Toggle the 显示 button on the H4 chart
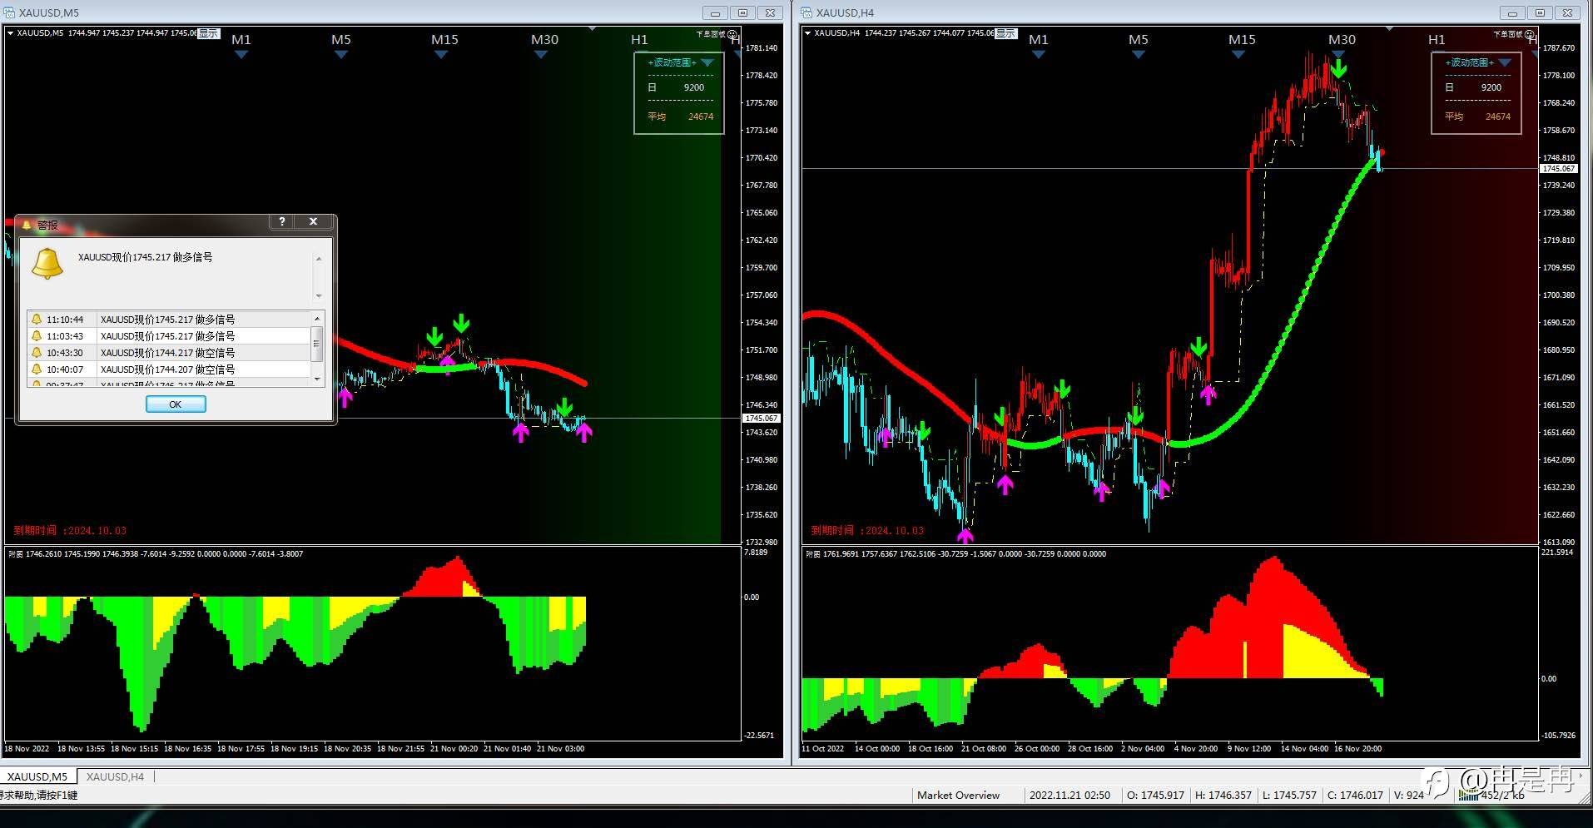The image size is (1593, 828). tap(1006, 33)
